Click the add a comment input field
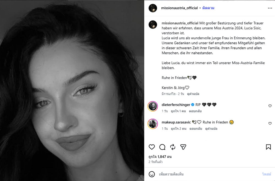 209,174
